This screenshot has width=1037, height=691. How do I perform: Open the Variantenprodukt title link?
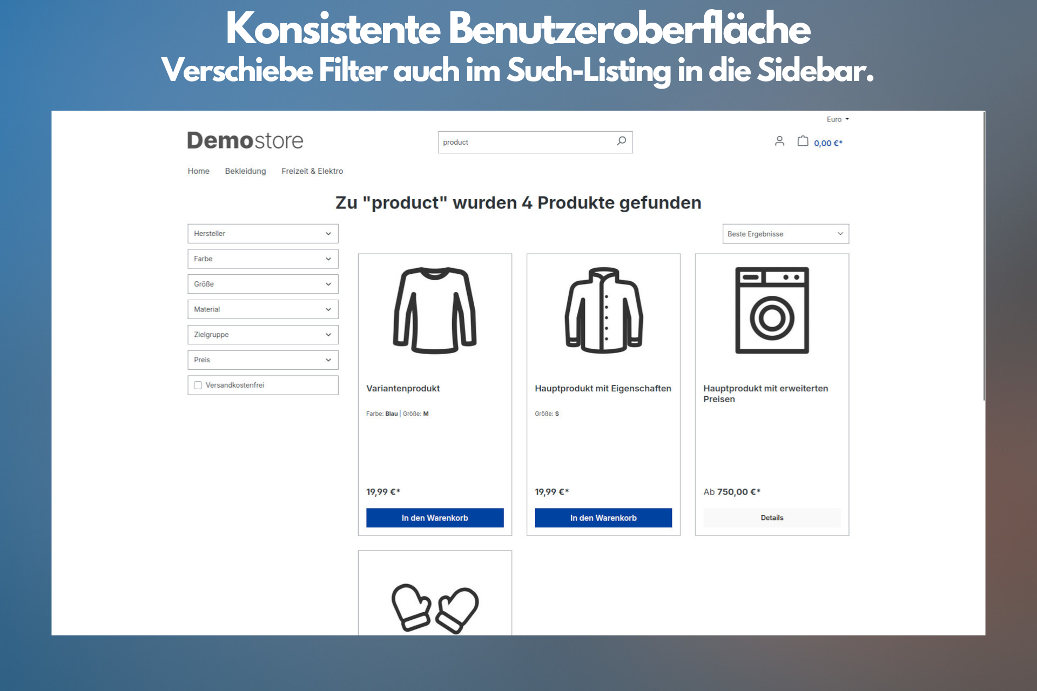(403, 388)
